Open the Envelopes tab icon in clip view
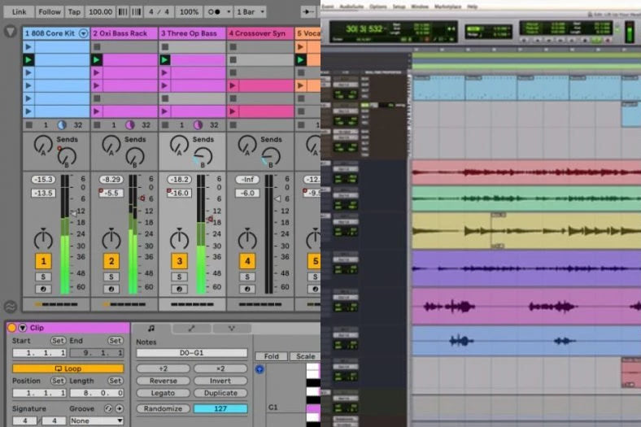This screenshot has width=641, height=427. coord(192,328)
